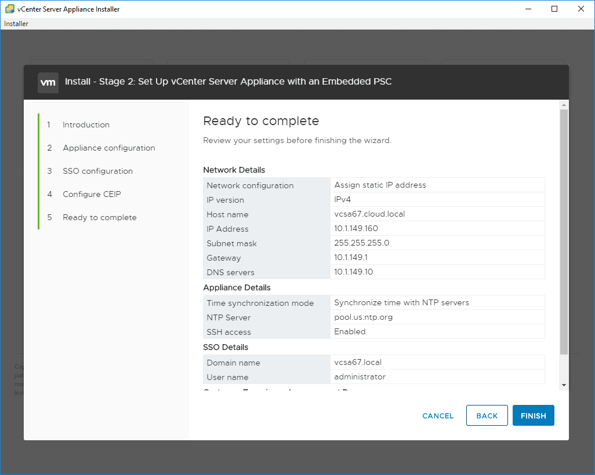
Task: Click the SSO Details section heading
Action: click(226, 347)
